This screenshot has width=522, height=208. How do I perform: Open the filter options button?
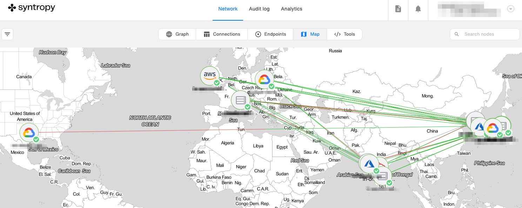click(7, 34)
